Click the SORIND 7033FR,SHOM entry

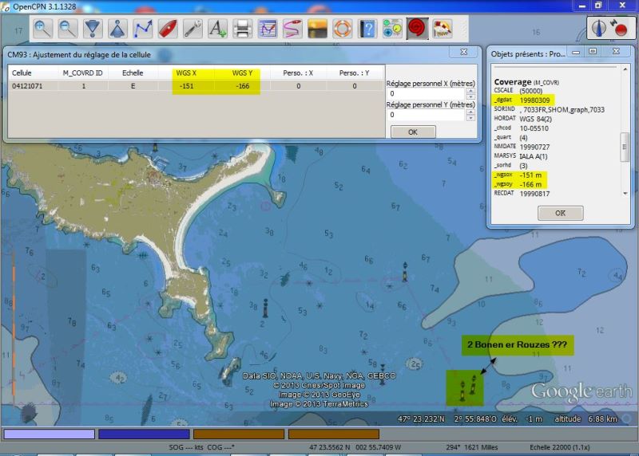550,109
